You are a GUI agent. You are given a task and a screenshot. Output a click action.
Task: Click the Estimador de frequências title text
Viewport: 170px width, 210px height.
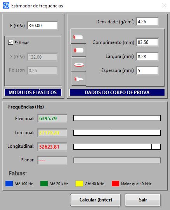tap(37, 6)
